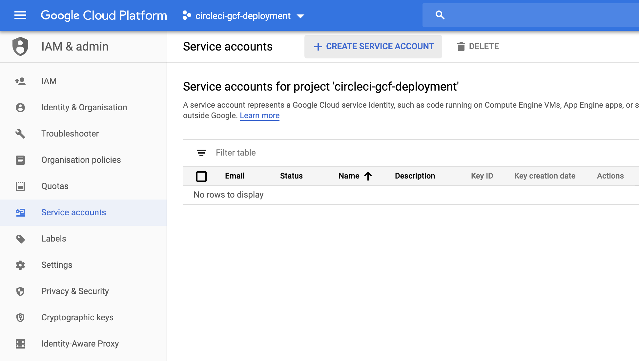639x361 pixels.
Task: Open Quotas in the sidebar
Action: (55, 186)
